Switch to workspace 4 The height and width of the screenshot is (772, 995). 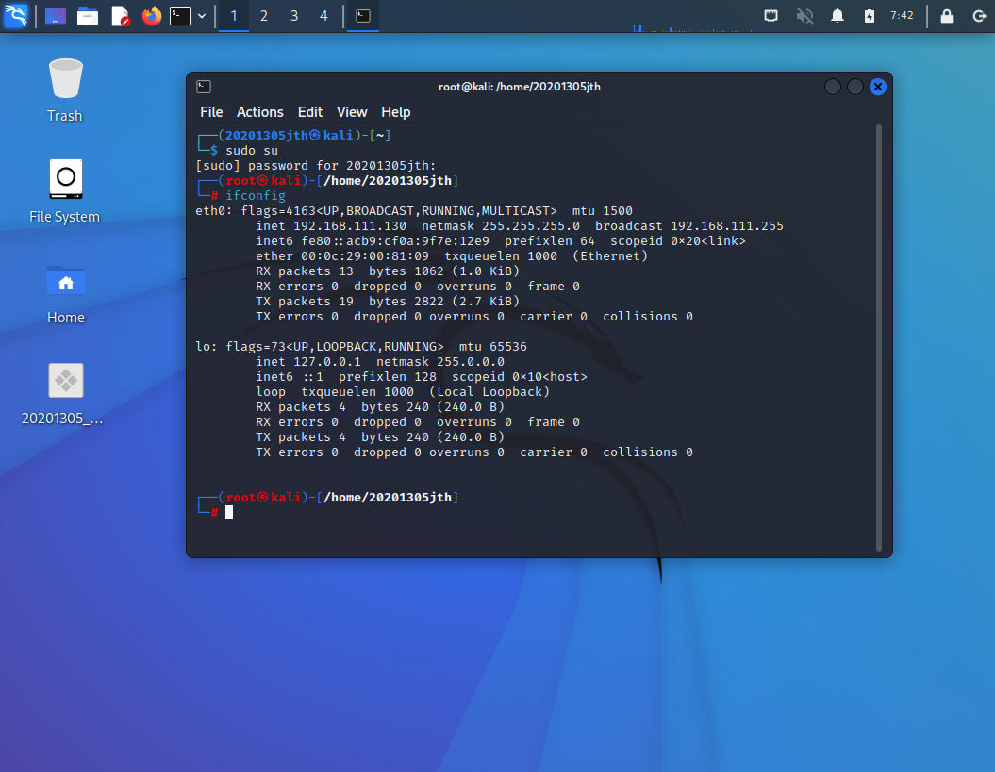[323, 16]
